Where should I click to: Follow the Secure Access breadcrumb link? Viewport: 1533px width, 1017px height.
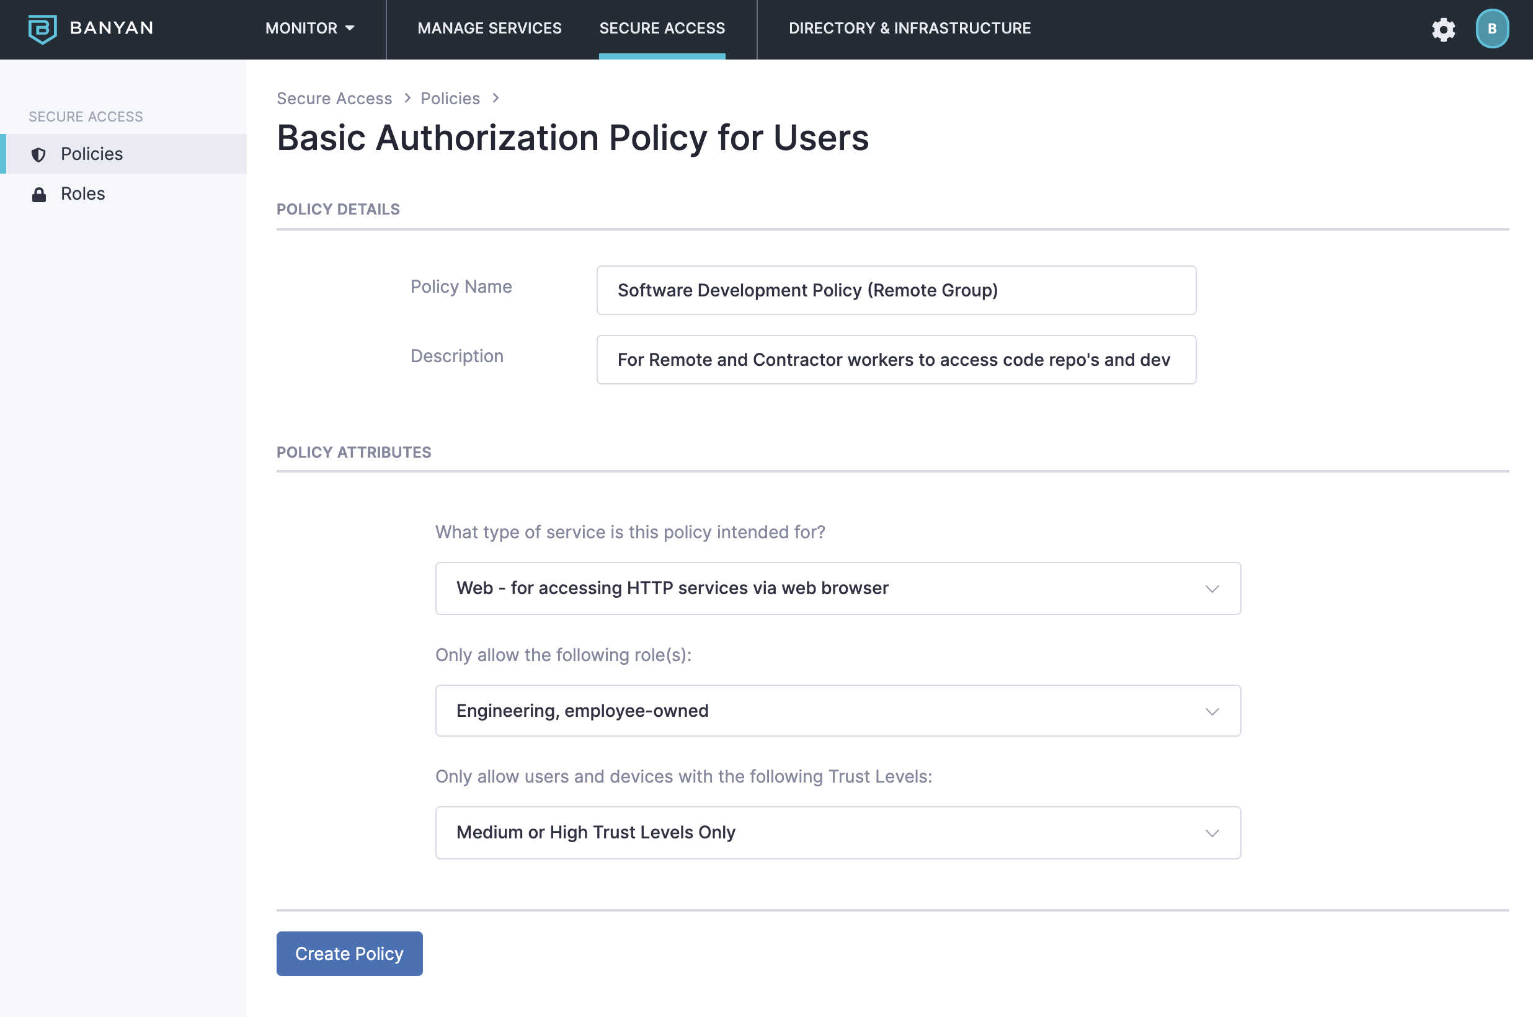pos(334,99)
